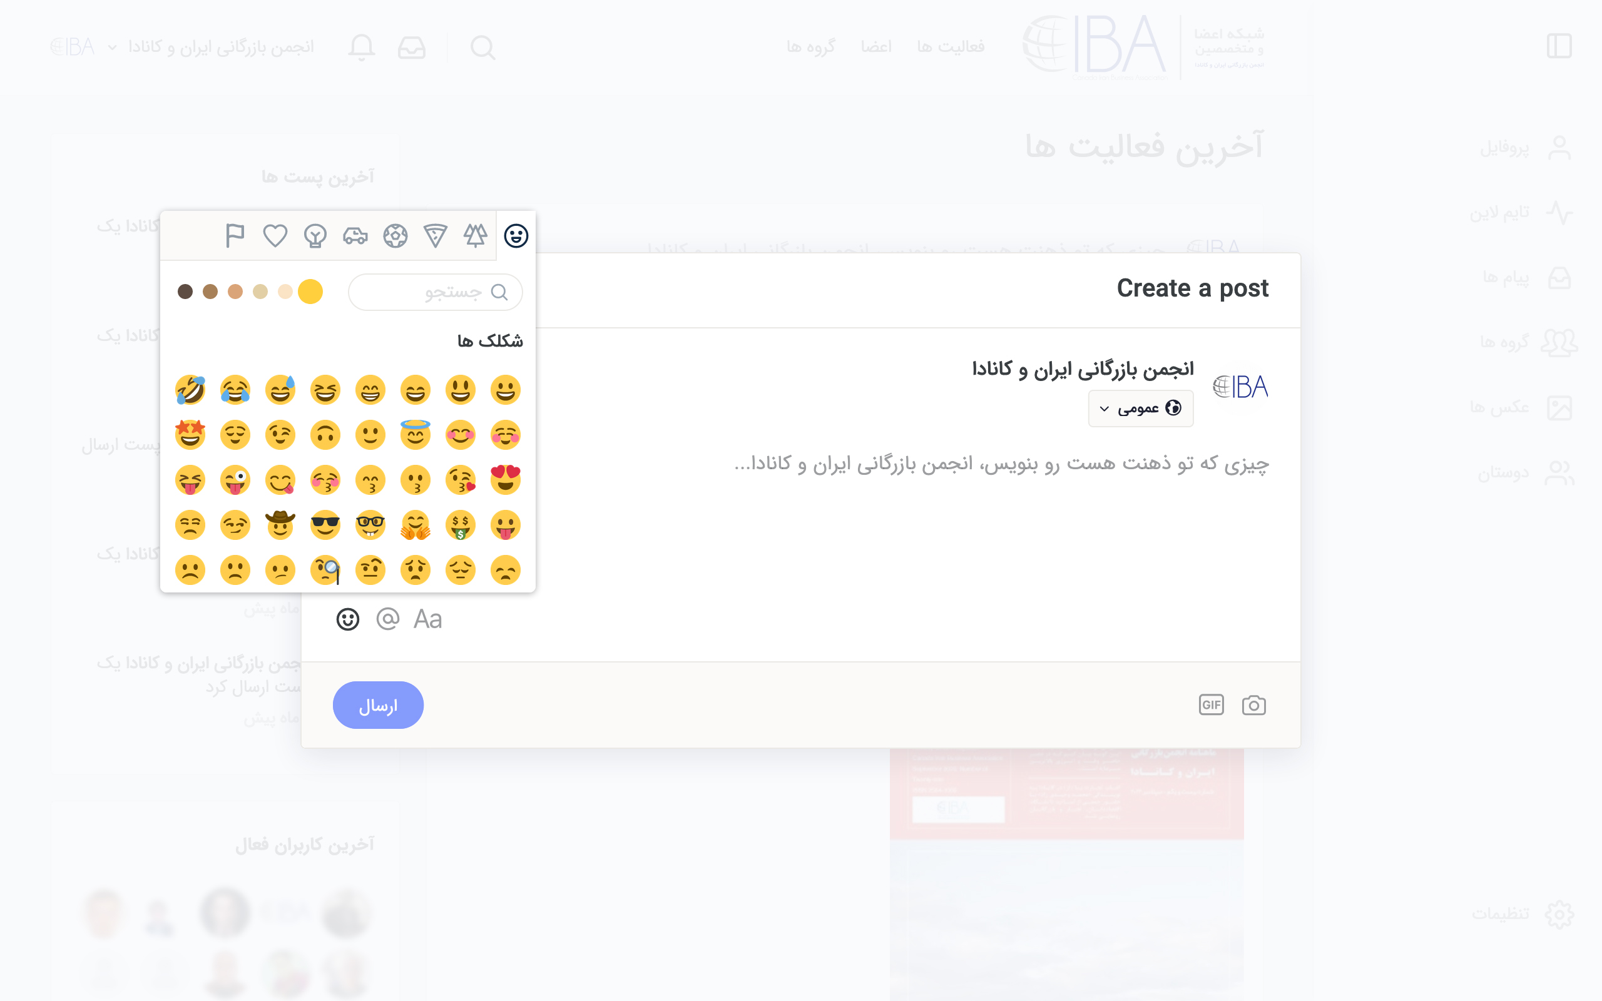1602x1001 pixels.
Task: Click the ارسال submit button
Action: pos(378,706)
